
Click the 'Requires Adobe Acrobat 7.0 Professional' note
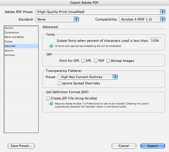[102, 105]
